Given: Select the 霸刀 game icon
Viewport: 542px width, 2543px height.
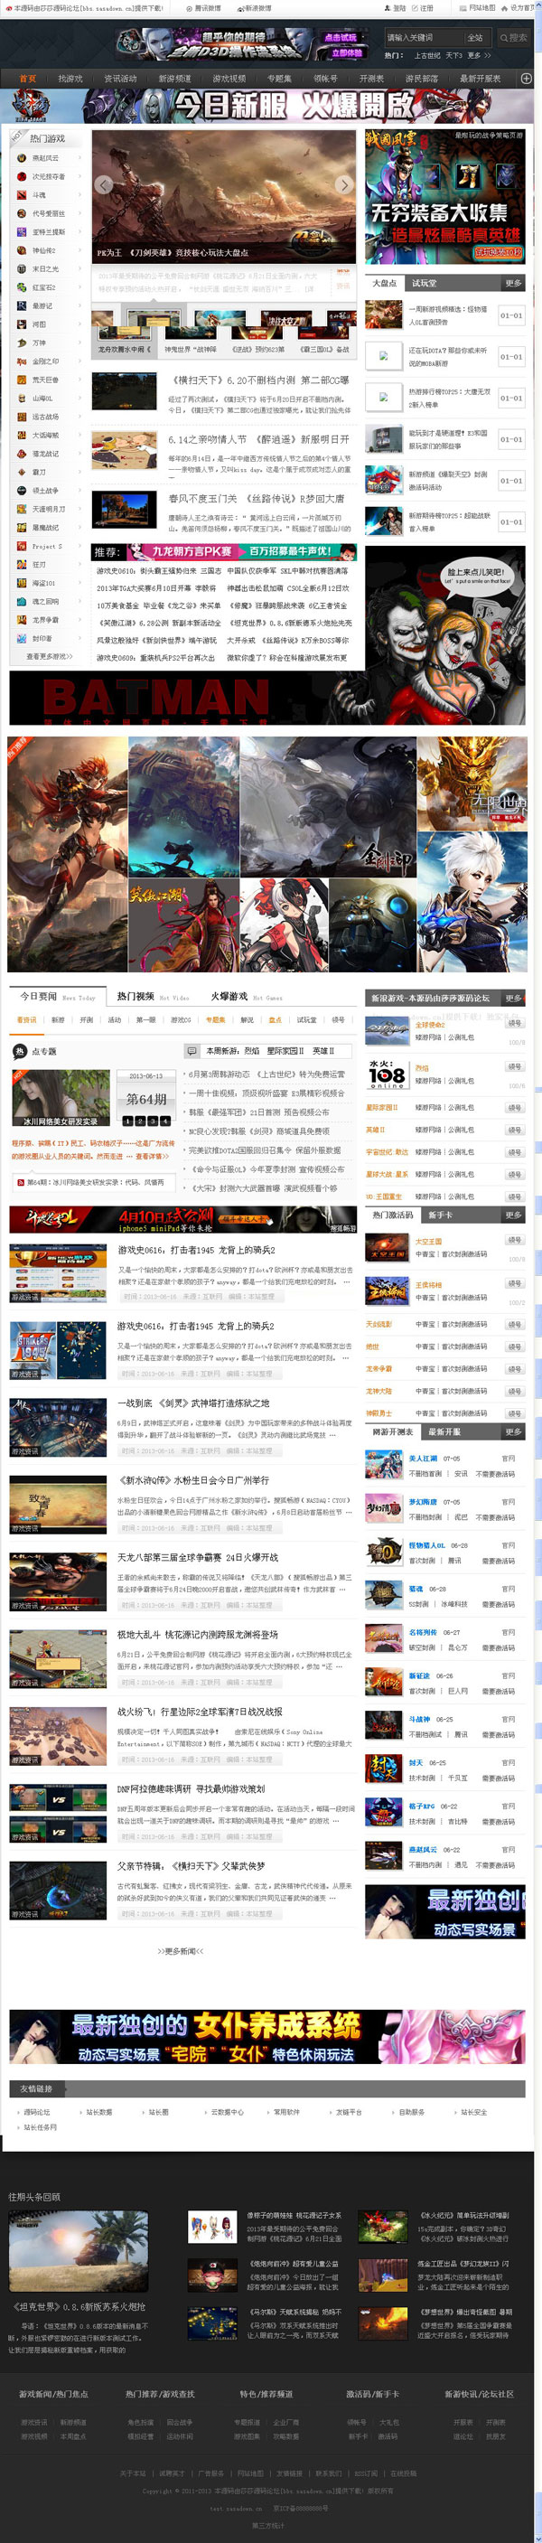Looking at the screenshot, I should pyautogui.click(x=22, y=472).
